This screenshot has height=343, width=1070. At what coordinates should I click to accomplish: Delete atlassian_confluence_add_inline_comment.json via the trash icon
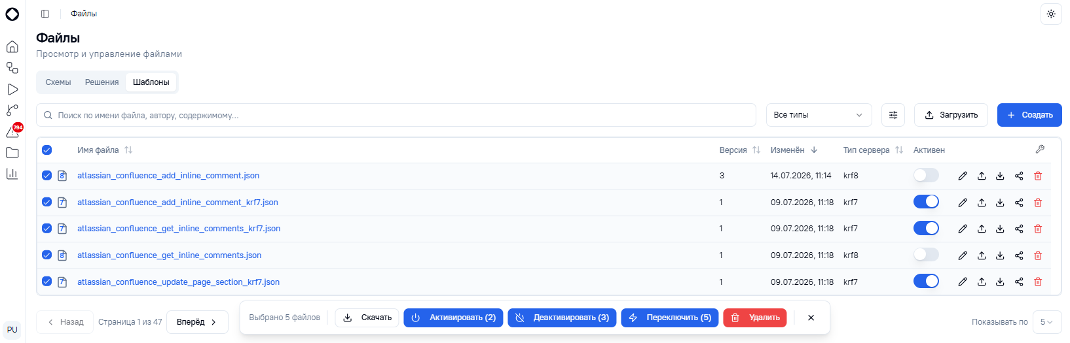point(1038,176)
